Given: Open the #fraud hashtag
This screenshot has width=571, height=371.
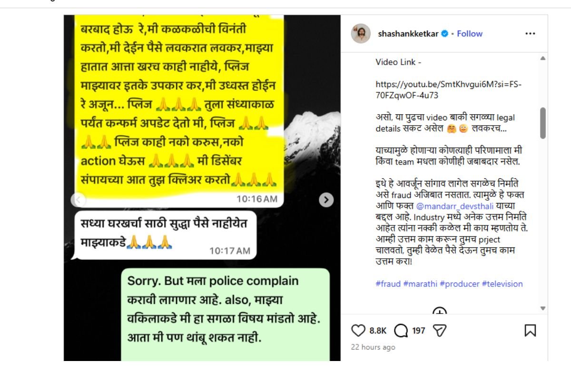Looking at the screenshot, I should point(388,284).
